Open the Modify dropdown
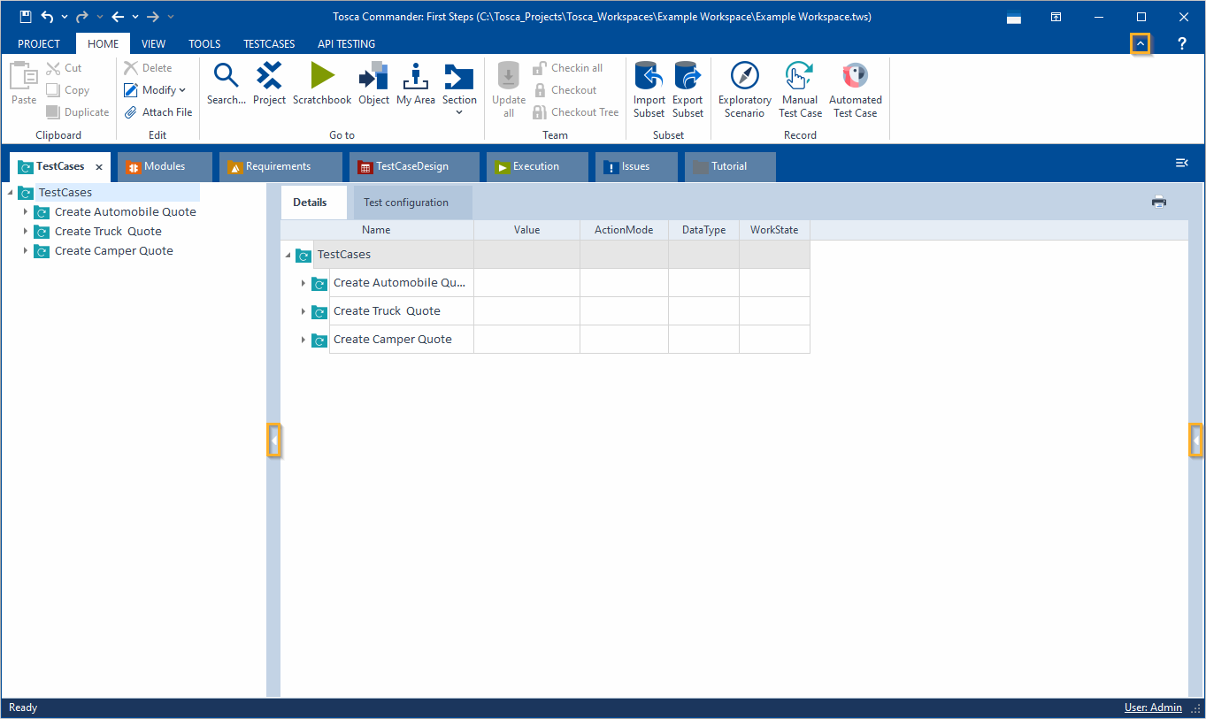 pyautogui.click(x=164, y=90)
